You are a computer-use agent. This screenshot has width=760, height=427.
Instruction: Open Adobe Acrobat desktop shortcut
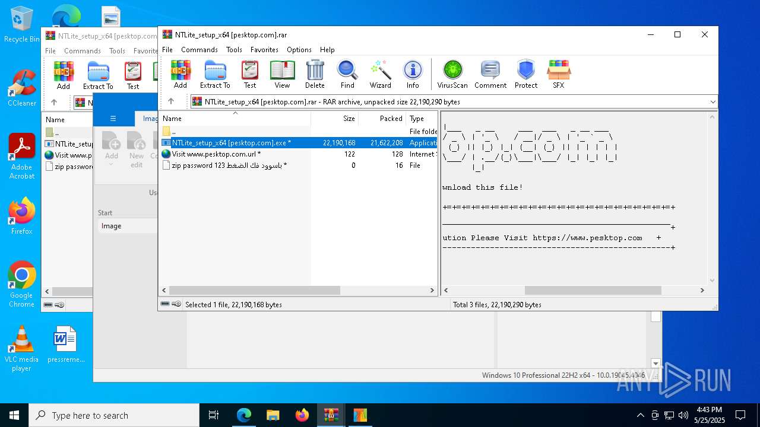[22, 156]
